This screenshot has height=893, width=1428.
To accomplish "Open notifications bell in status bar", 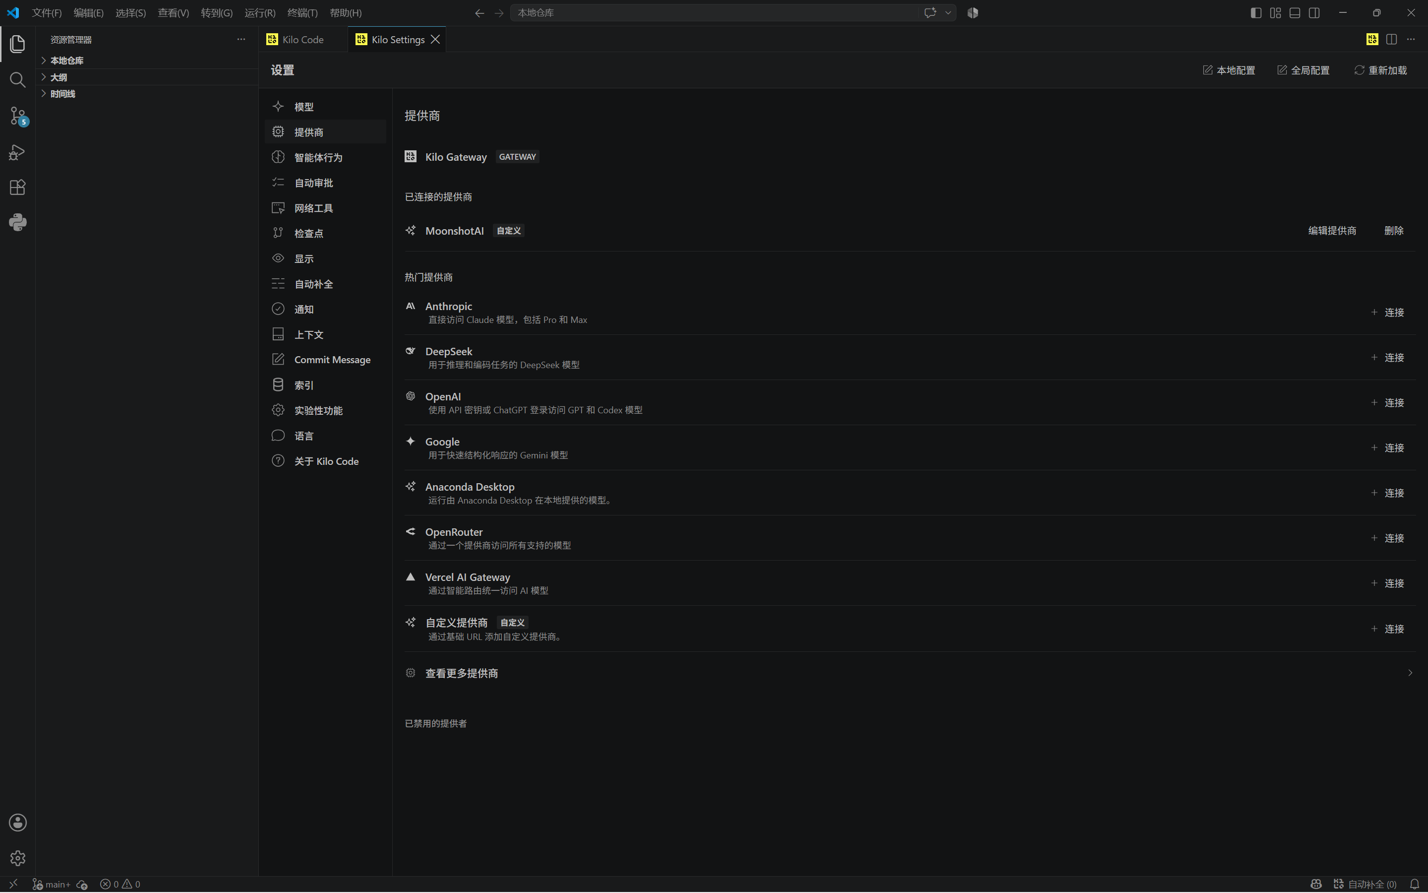I will pyautogui.click(x=1415, y=884).
